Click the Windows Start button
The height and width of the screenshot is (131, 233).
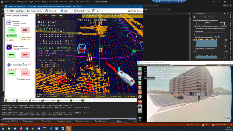[3, 129]
